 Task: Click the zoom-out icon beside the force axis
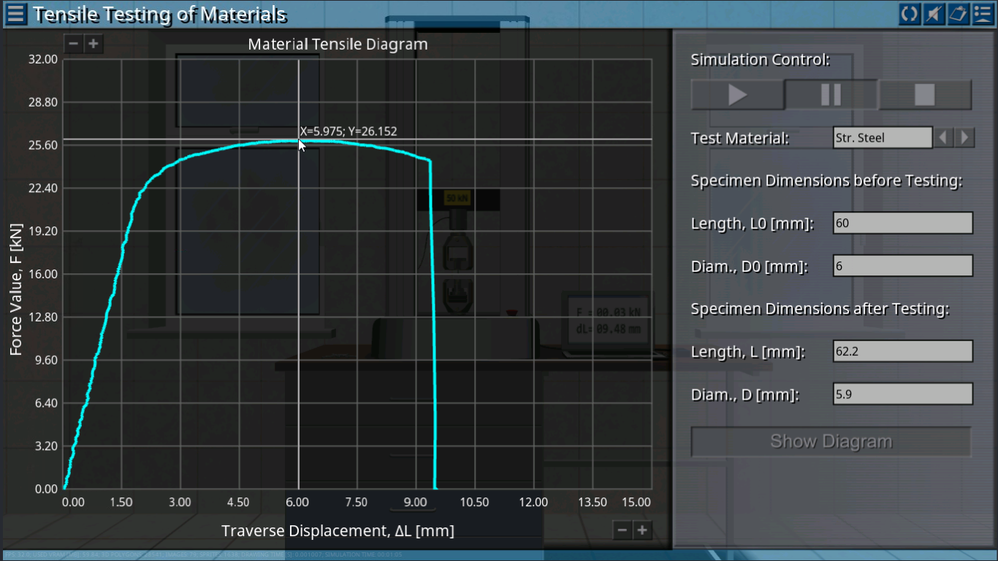73,44
